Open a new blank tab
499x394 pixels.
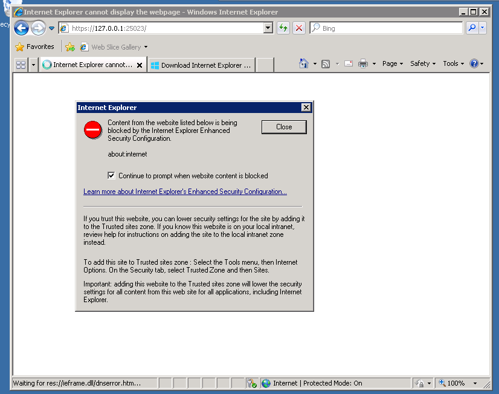coord(265,65)
